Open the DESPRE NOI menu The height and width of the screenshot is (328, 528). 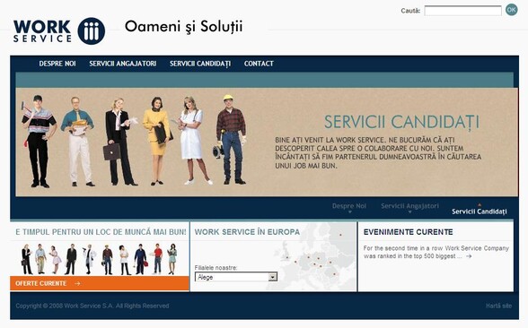pos(57,64)
